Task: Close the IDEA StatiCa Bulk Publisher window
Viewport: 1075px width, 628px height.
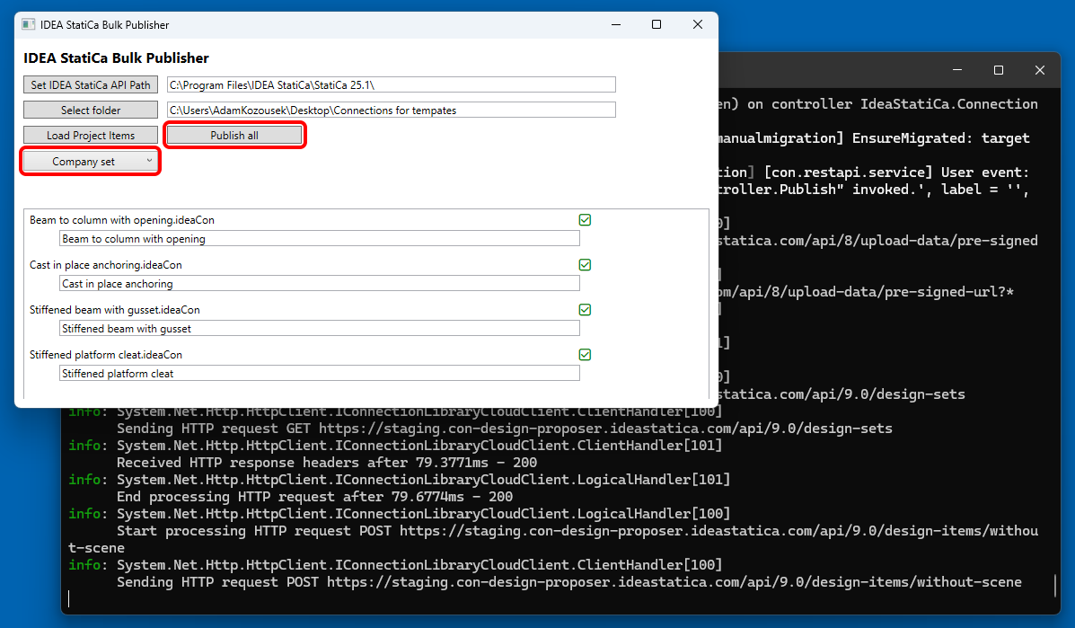Action: 698,25
